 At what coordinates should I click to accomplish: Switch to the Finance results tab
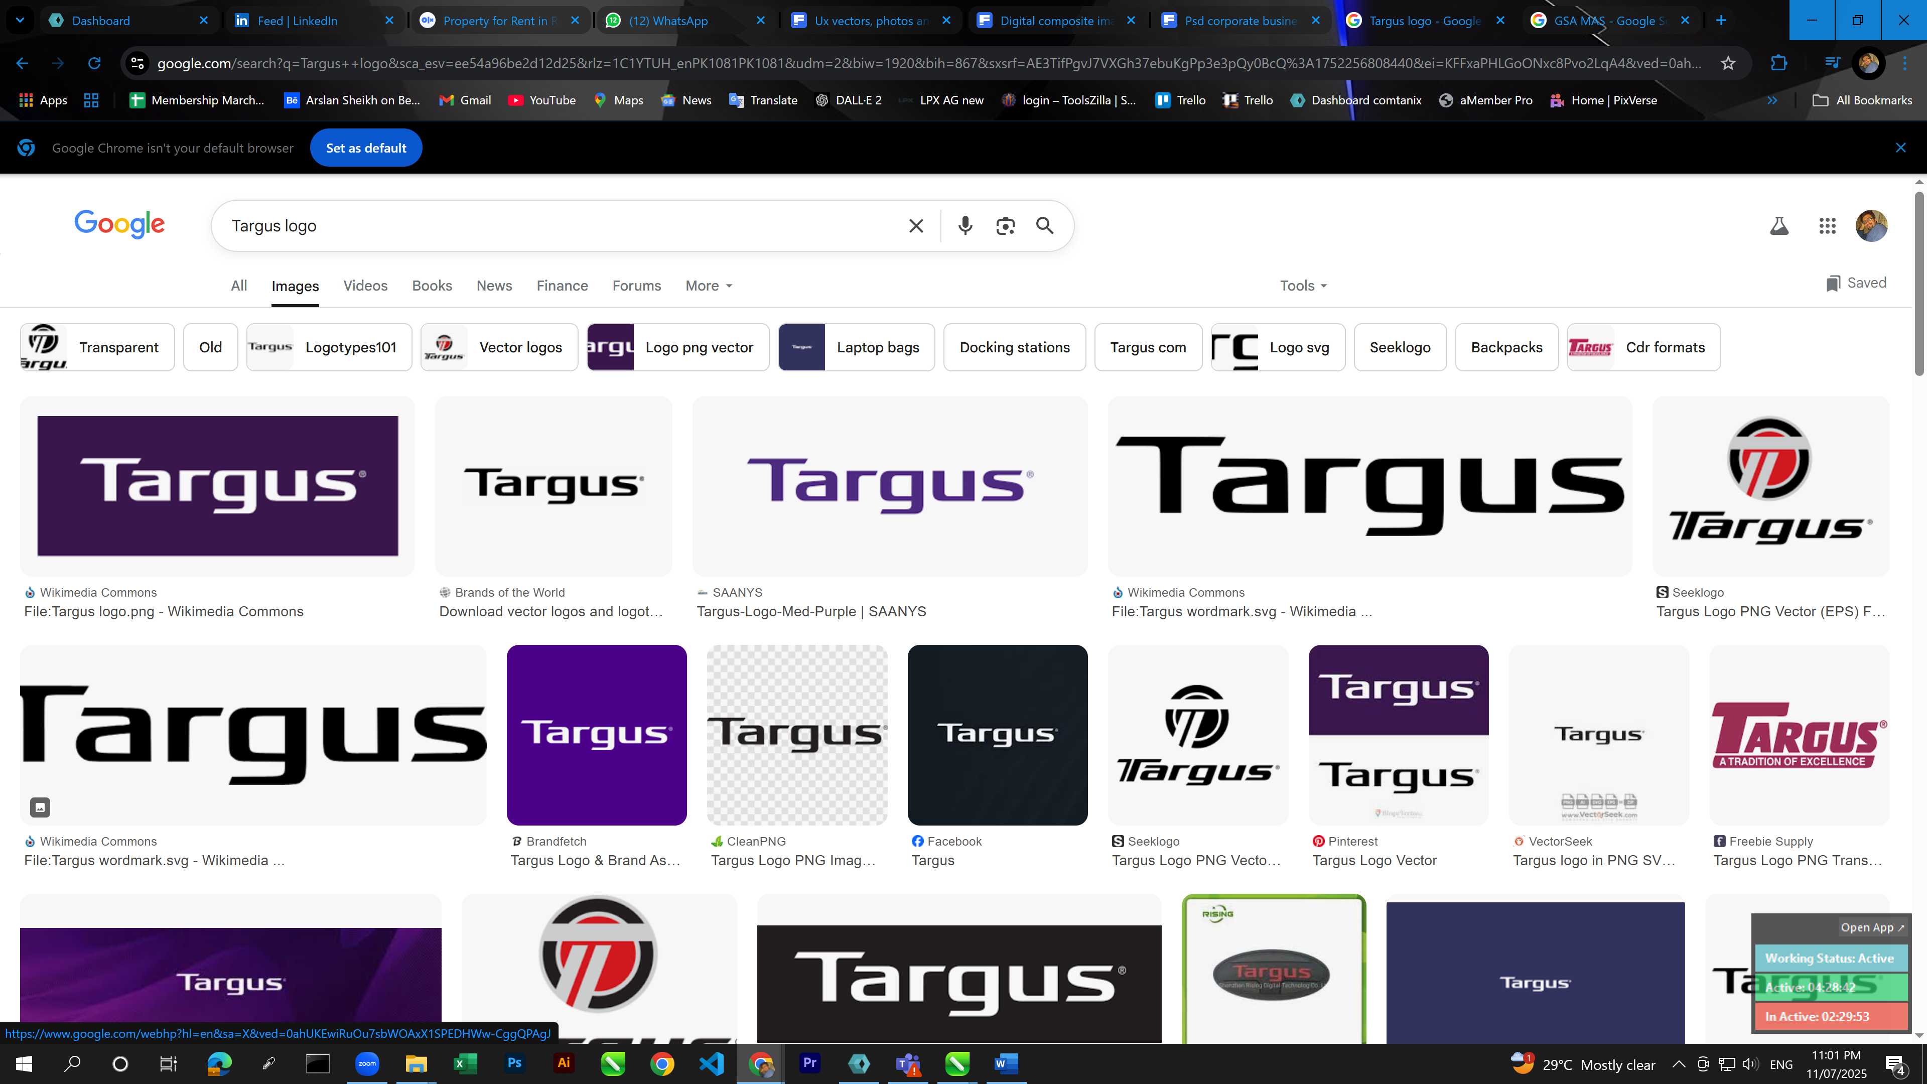coord(562,286)
